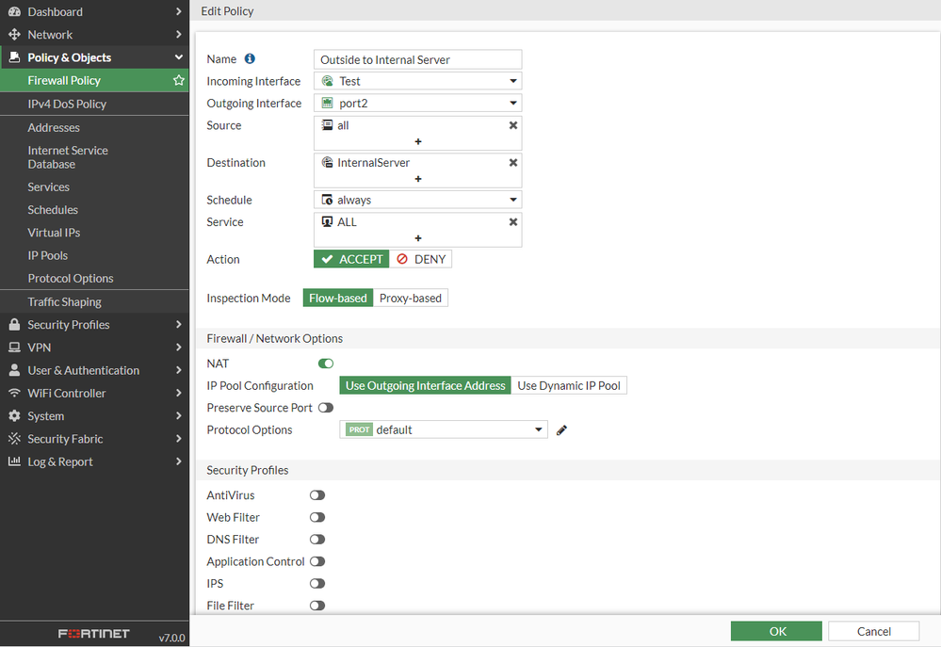
Task: Expand the VPN menu chevron
Action: point(178,347)
